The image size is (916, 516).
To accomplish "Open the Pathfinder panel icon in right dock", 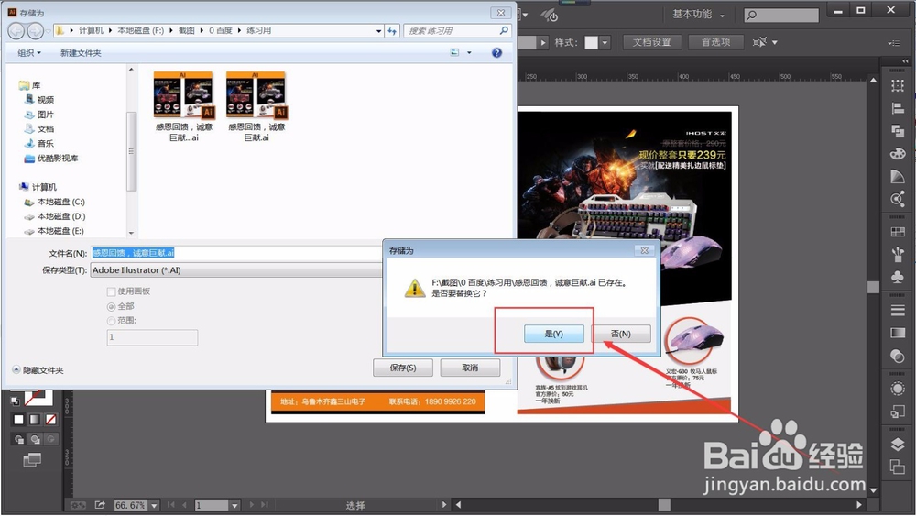I will click(898, 131).
